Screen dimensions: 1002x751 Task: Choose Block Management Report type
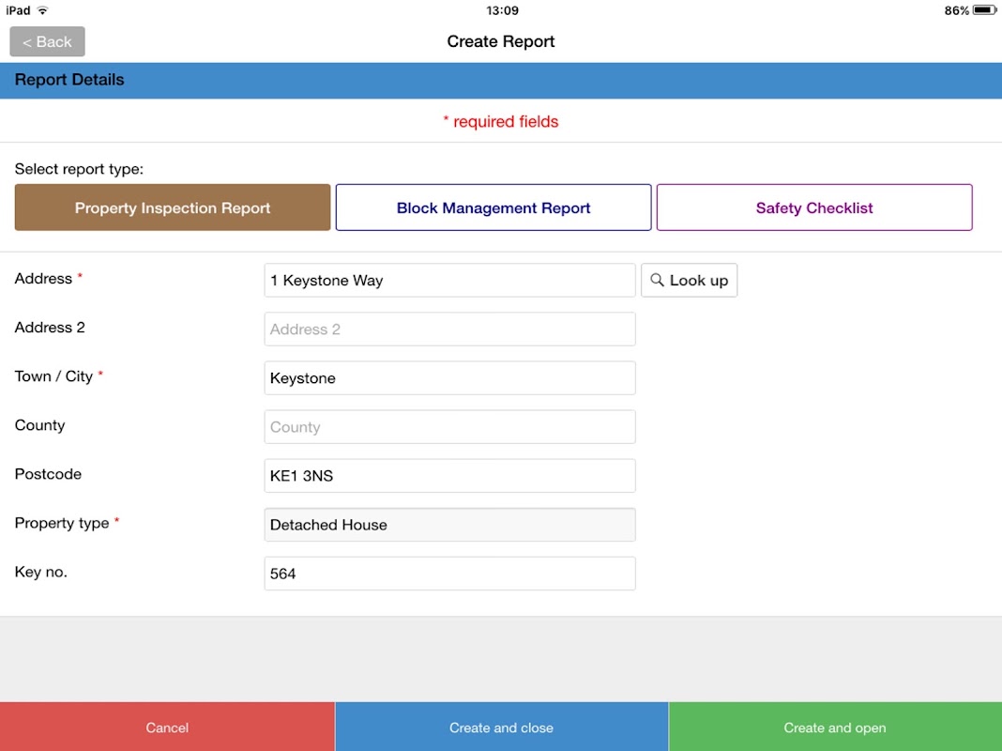coord(493,207)
